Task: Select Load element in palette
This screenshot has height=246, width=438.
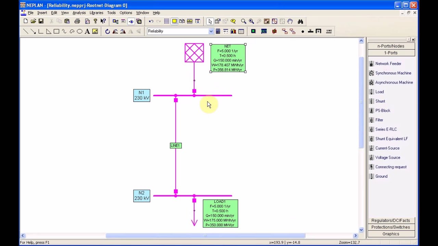Action: [x=377, y=92]
